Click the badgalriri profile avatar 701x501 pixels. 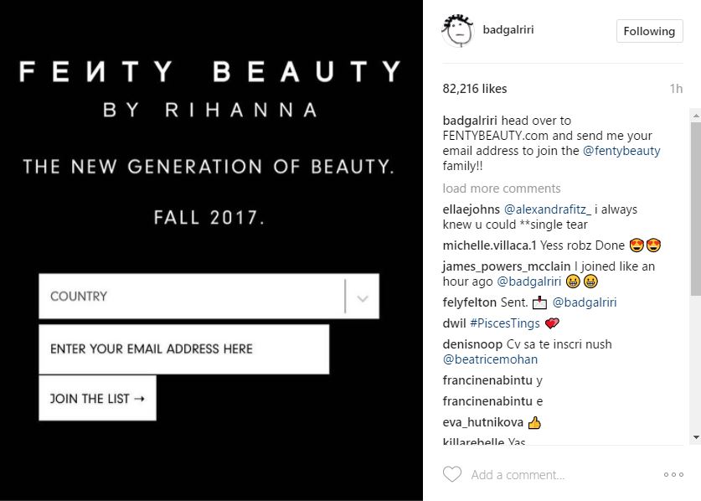458,30
